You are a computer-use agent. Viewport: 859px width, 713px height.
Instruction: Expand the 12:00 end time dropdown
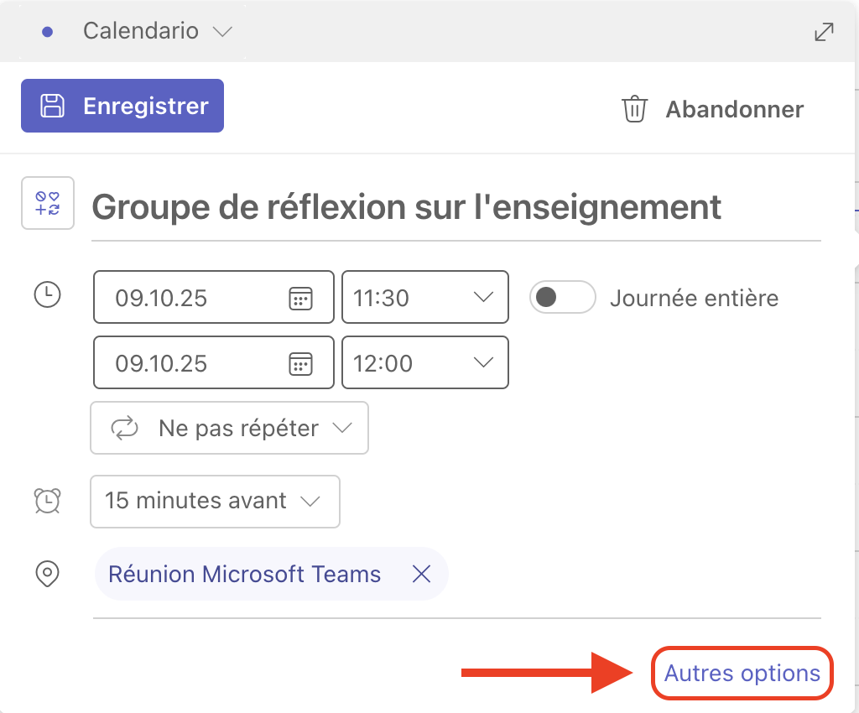coord(483,363)
